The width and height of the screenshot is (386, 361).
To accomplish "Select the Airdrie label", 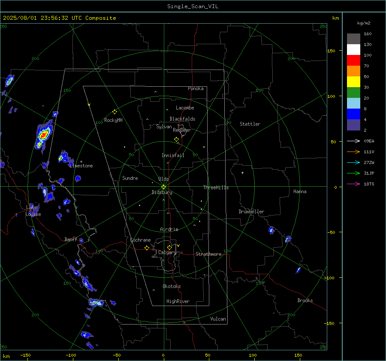I will (x=169, y=229).
